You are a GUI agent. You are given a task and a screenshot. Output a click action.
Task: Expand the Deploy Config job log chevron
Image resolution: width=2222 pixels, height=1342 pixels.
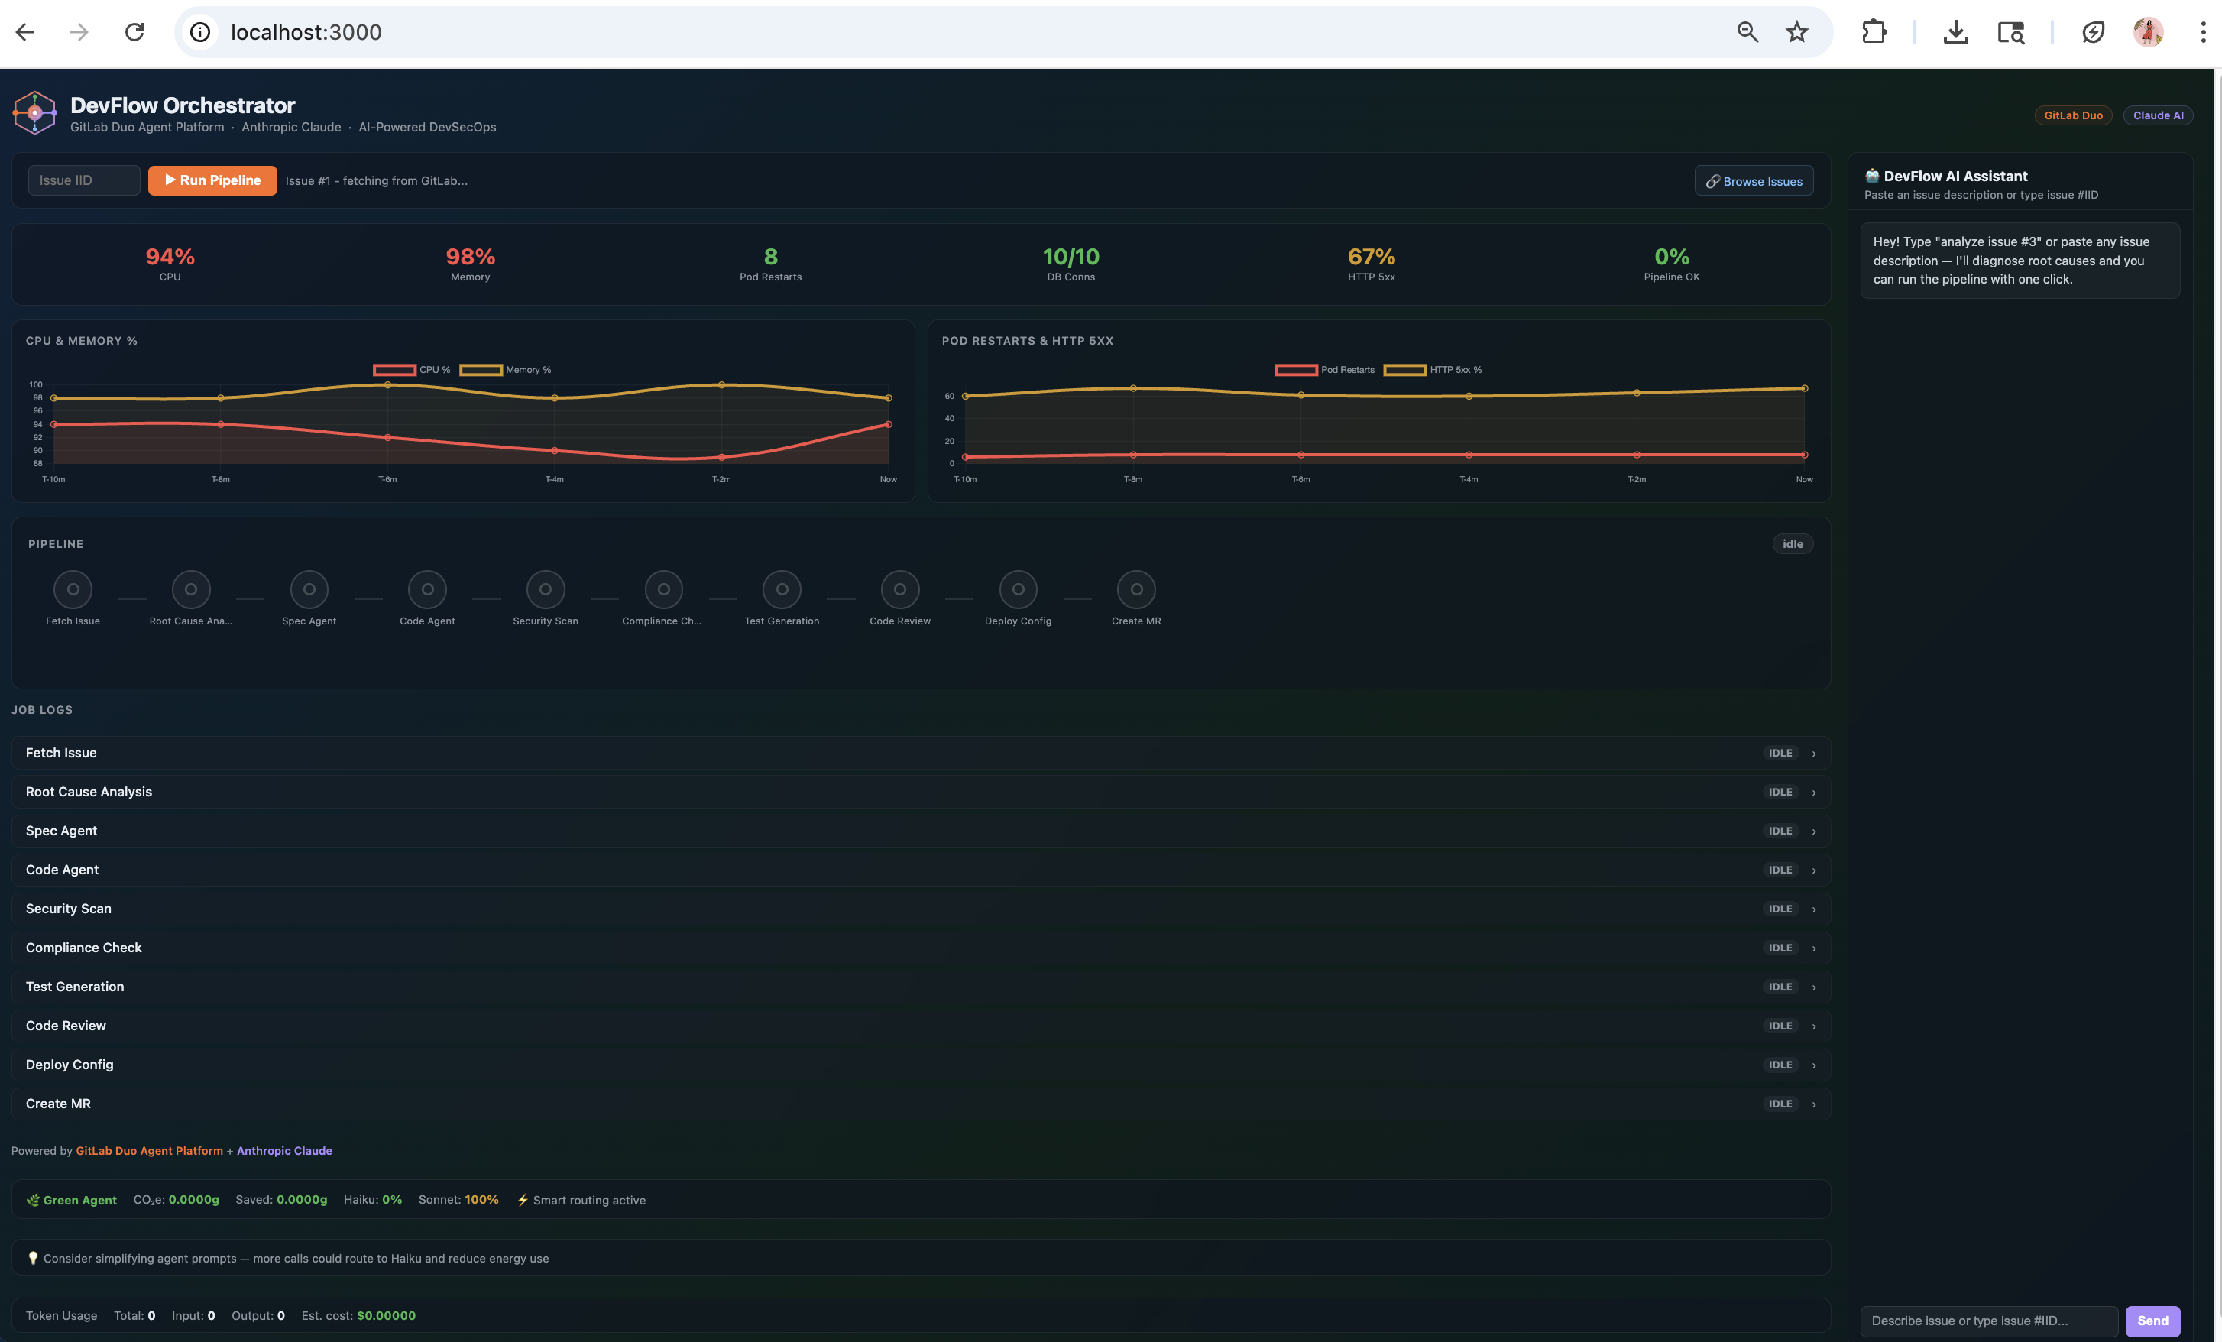click(1813, 1065)
